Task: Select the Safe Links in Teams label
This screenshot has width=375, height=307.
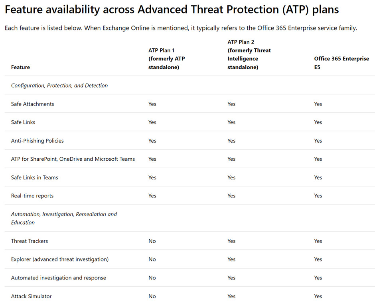Action: click(34, 177)
